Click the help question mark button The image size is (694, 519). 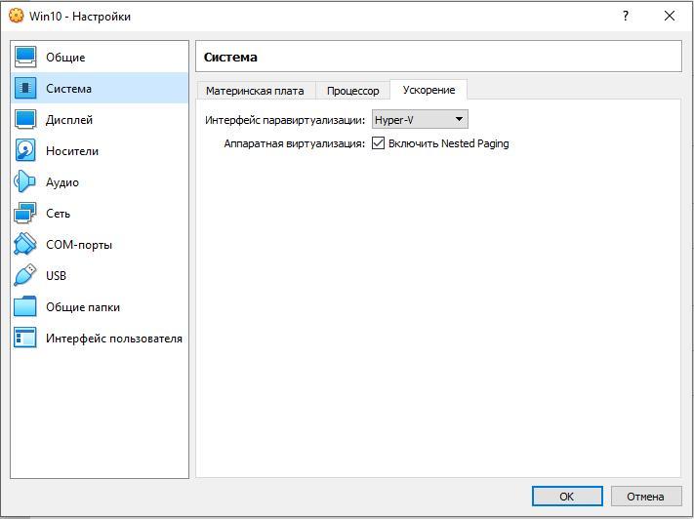(x=626, y=17)
